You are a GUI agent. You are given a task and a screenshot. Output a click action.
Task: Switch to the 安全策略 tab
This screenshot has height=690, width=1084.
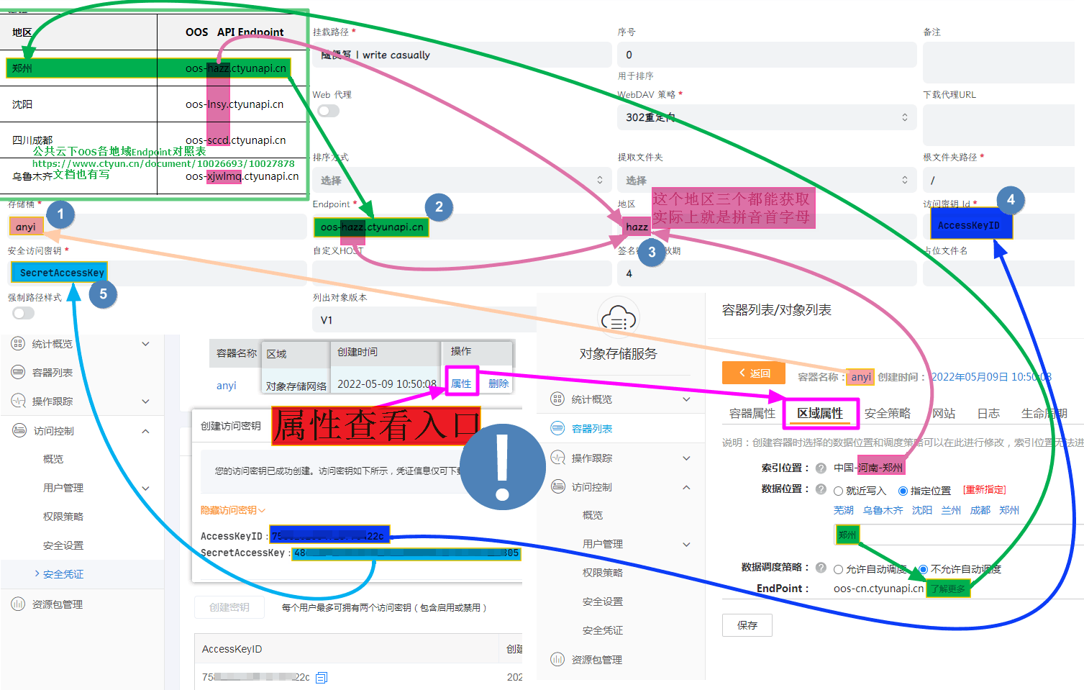[887, 413]
